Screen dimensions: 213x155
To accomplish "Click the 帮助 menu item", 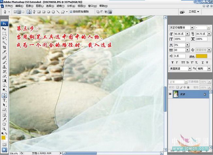I will (103, 6).
